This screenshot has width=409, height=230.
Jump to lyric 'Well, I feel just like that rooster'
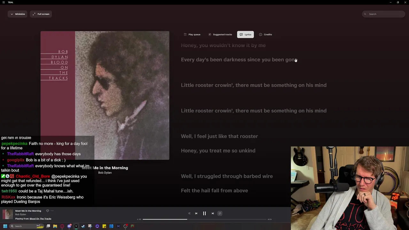(x=220, y=136)
